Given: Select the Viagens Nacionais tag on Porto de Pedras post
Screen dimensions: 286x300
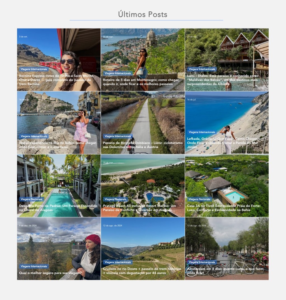Looking at the screenshot, I should pos(31,199).
